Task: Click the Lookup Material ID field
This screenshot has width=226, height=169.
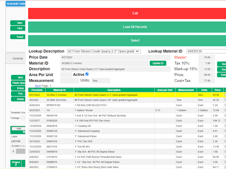Action: click(206, 51)
